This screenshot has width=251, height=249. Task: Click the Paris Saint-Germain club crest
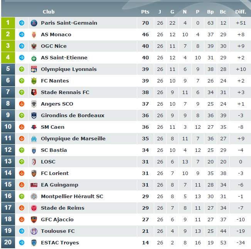coord(34,23)
